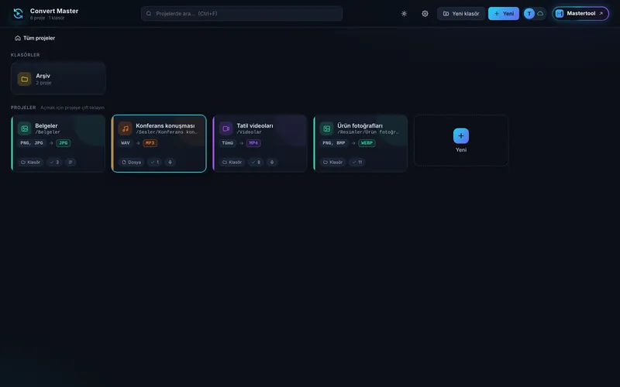The width and height of the screenshot is (620, 387).
Task: Click the Konferans konuşması title text
Action: (165, 125)
